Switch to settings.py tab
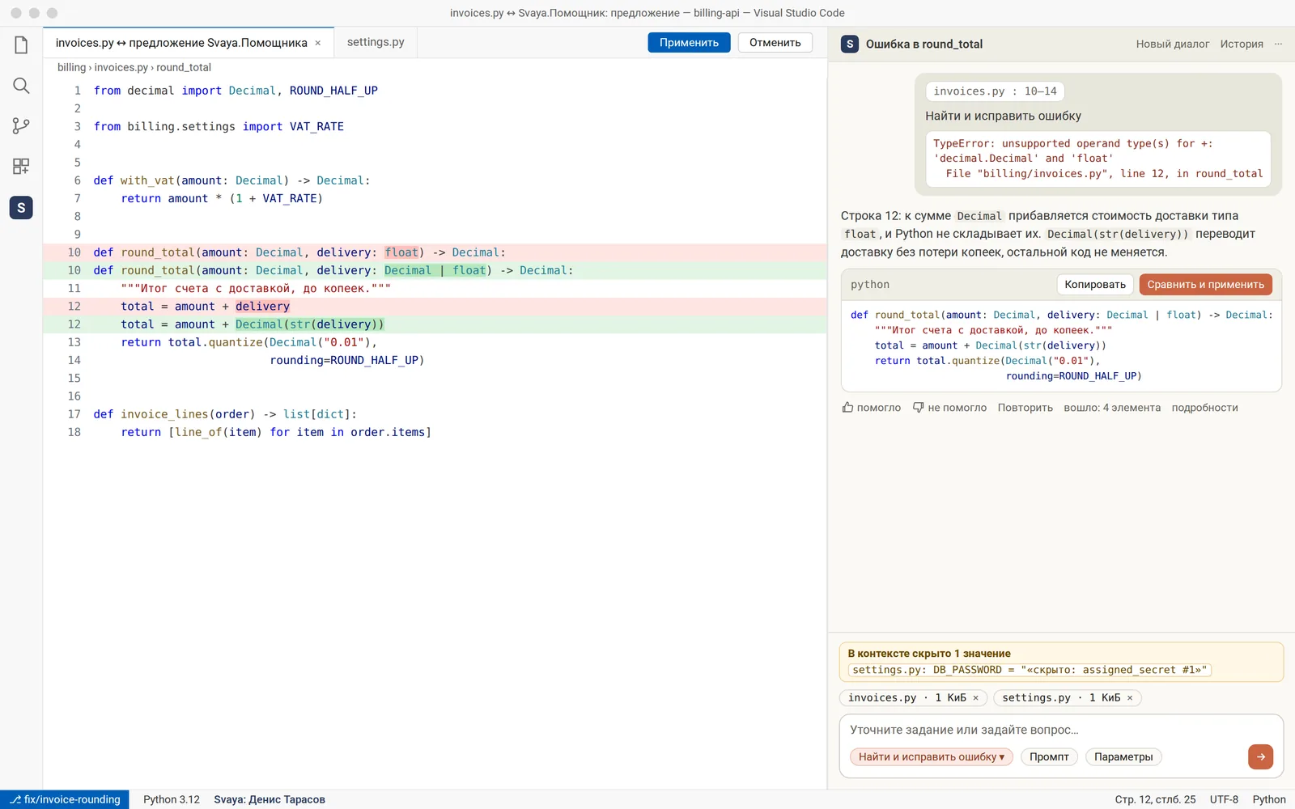The height and width of the screenshot is (809, 1295). tap(376, 42)
